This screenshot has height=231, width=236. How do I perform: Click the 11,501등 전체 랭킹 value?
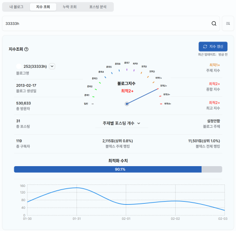tap(204, 141)
